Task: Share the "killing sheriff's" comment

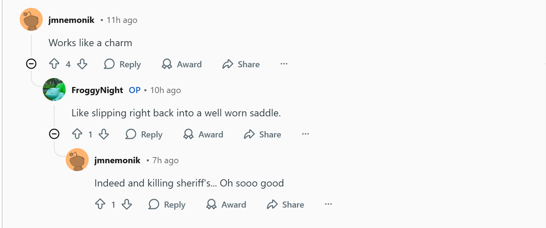Action: coord(285,205)
